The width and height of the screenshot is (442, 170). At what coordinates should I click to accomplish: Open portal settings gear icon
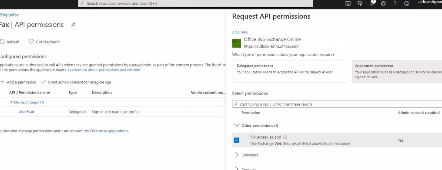coord(383,3)
